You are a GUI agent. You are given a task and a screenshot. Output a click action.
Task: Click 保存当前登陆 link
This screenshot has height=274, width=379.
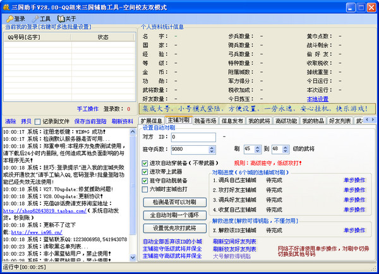90,122
